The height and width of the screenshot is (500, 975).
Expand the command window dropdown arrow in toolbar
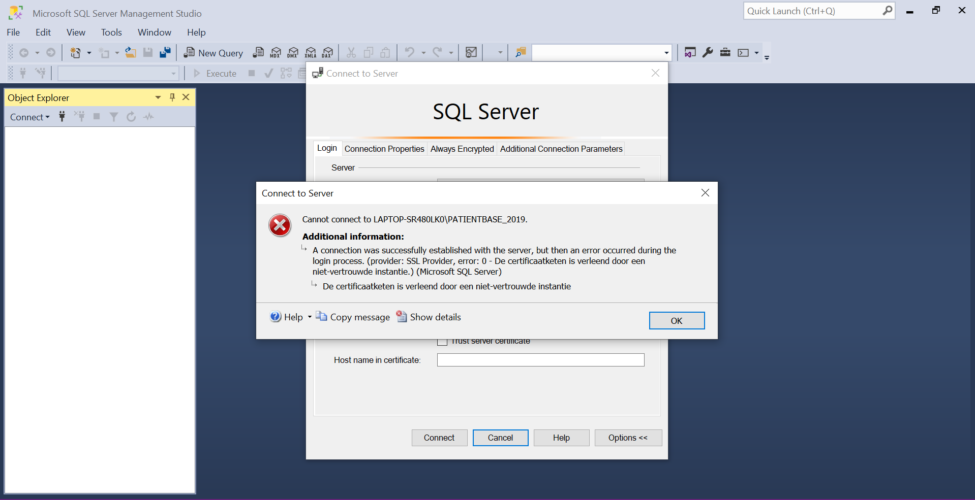pos(756,53)
